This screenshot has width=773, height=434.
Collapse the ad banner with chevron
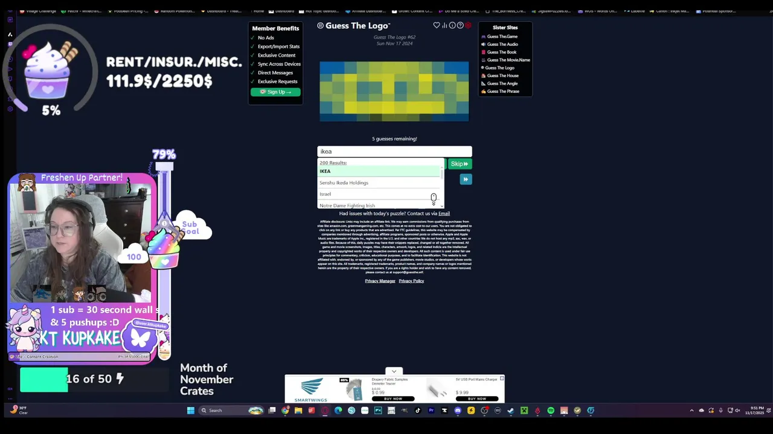(x=394, y=371)
